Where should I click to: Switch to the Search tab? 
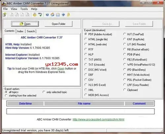click(31, 31)
